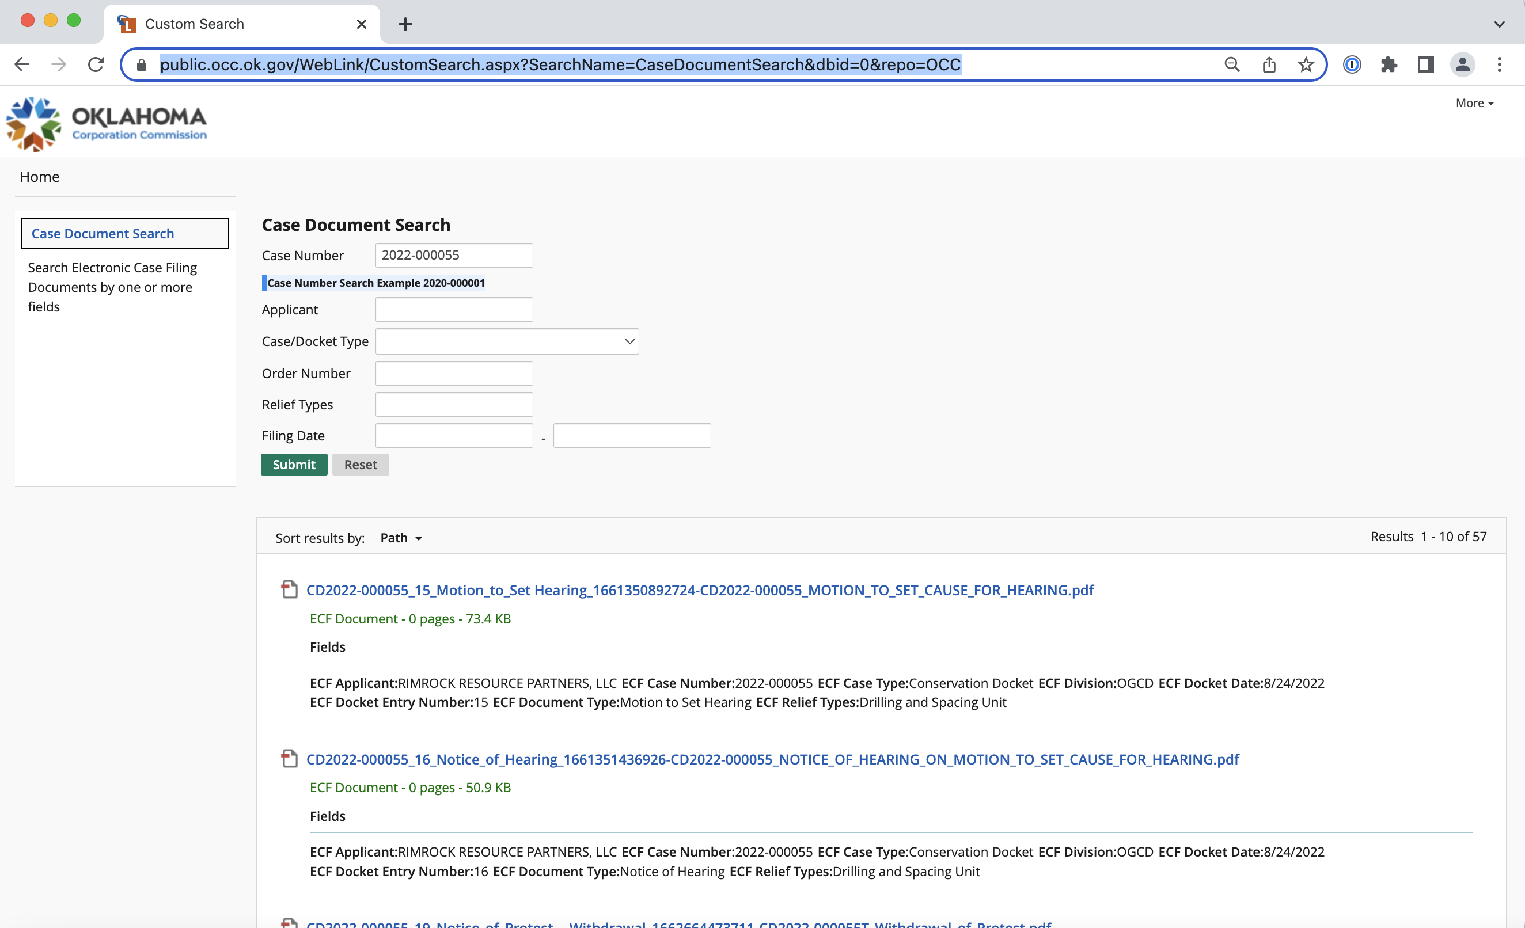Screen dimensions: 1525x928
Task: Open the Notice_of_Hearing PDF result link
Action: pos(772,759)
